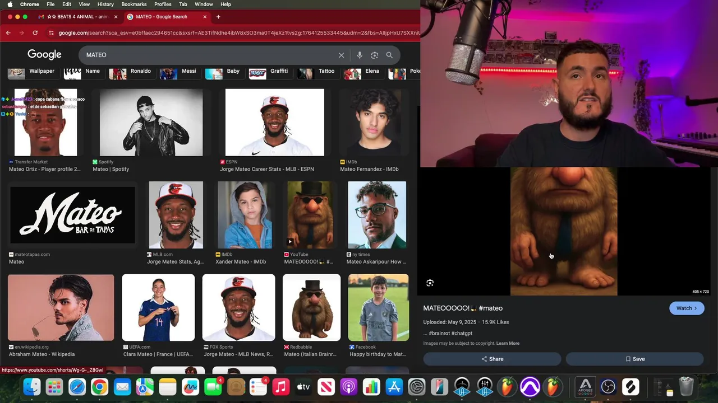Image resolution: width=718 pixels, height=403 pixels.
Task: Run the search with the magnifier icon
Action: [389, 55]
